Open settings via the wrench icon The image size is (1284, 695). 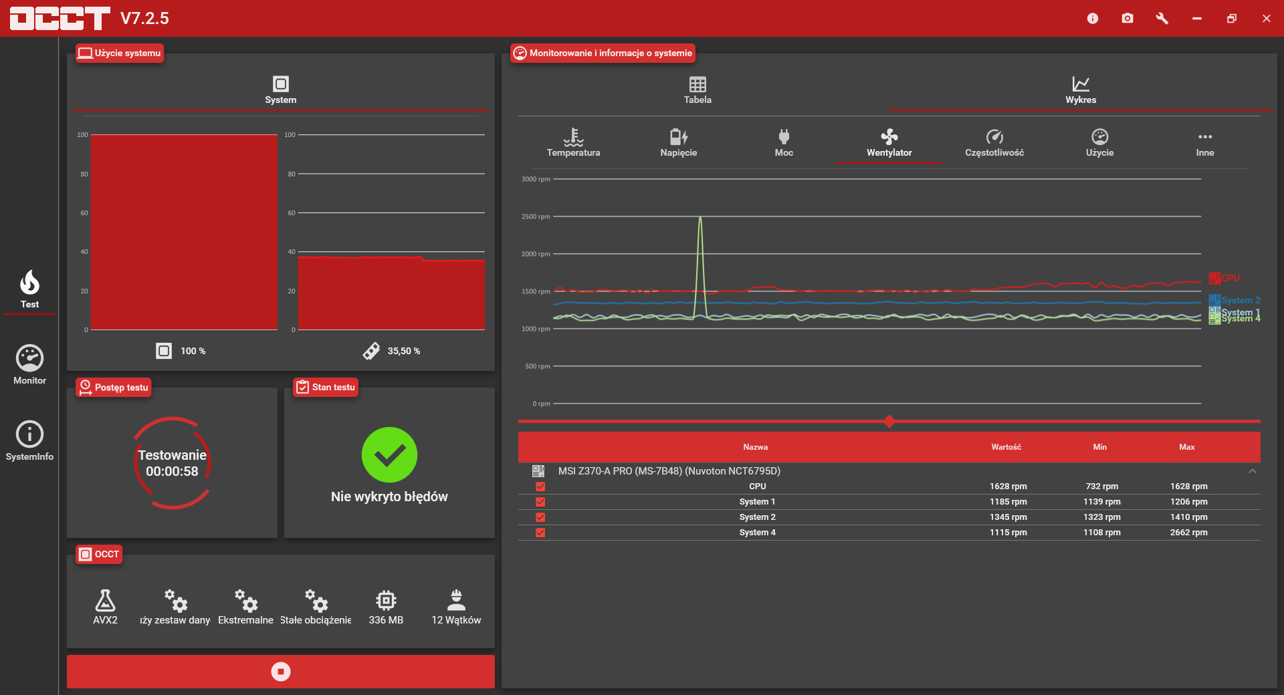1162,18
